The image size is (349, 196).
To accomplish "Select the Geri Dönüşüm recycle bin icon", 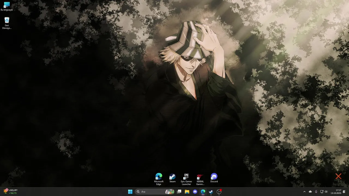I will pyautogui.click(x=7, y=23).
